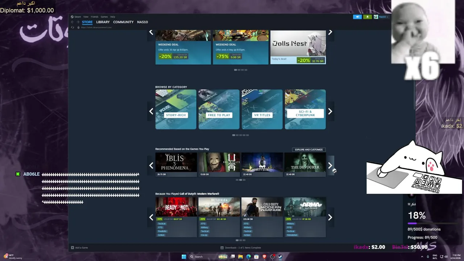Viewport: 464px width, 261px height.
Task: Open the Dolls Nest deal card
Action: click(x=298, y=47)
